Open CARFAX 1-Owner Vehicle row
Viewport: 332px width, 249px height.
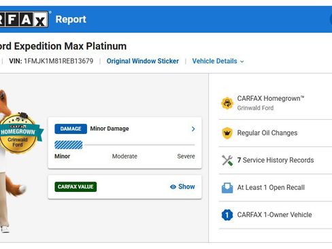(x=276, y=215)
